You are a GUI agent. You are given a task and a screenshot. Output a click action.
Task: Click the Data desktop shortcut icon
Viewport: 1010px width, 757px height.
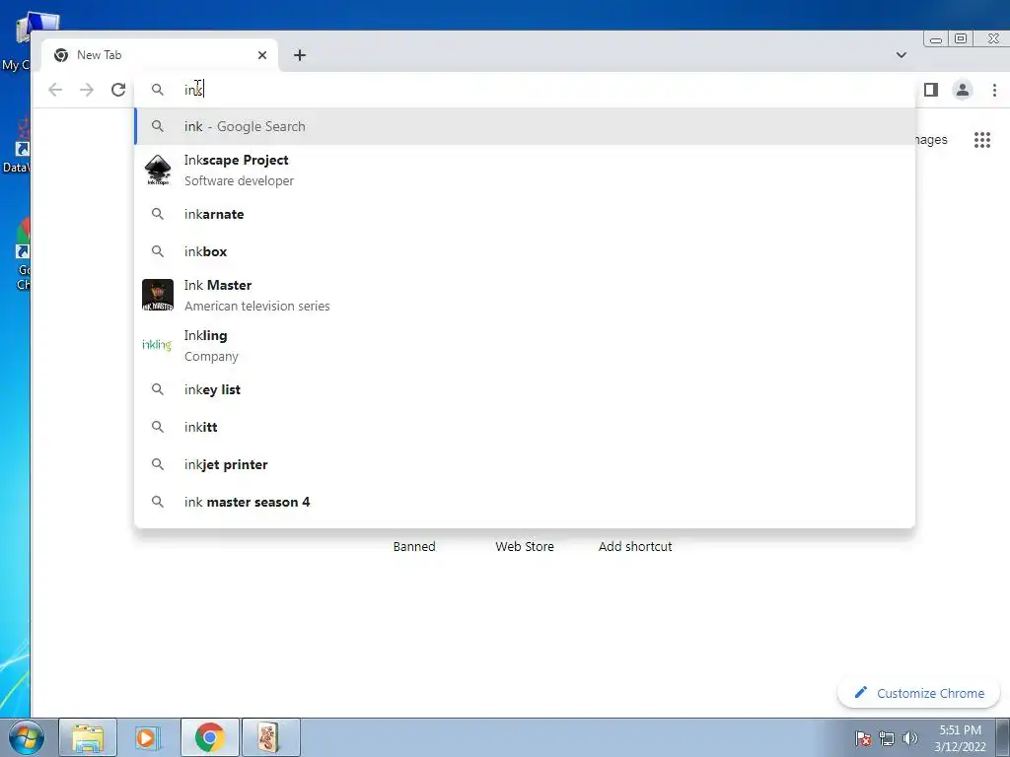pos(18,147)
